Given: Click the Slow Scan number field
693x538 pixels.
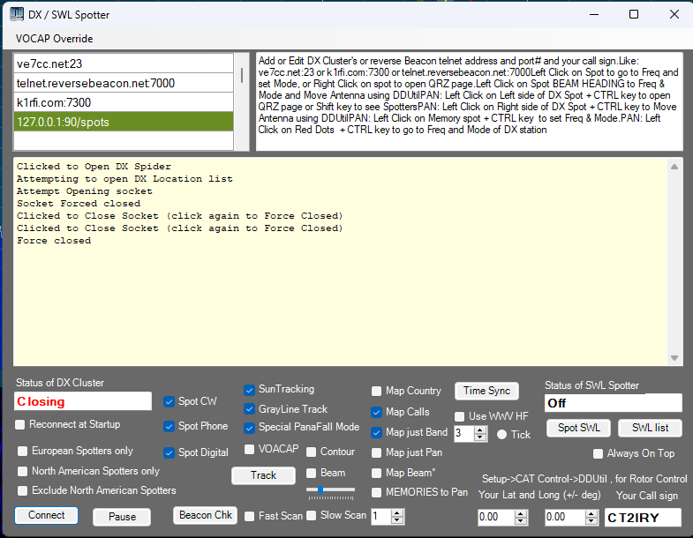Looking at the screenshot, I should [x=381, y=516].
